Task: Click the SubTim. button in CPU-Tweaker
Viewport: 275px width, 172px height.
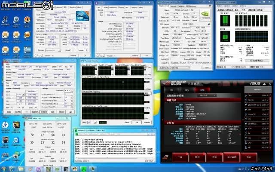Action: click(x=35, y=112)
